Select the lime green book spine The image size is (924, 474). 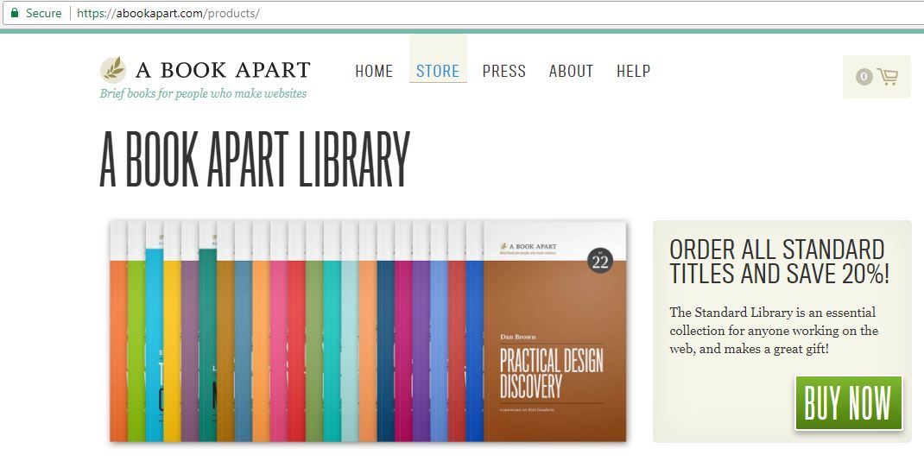coord(136,345)
